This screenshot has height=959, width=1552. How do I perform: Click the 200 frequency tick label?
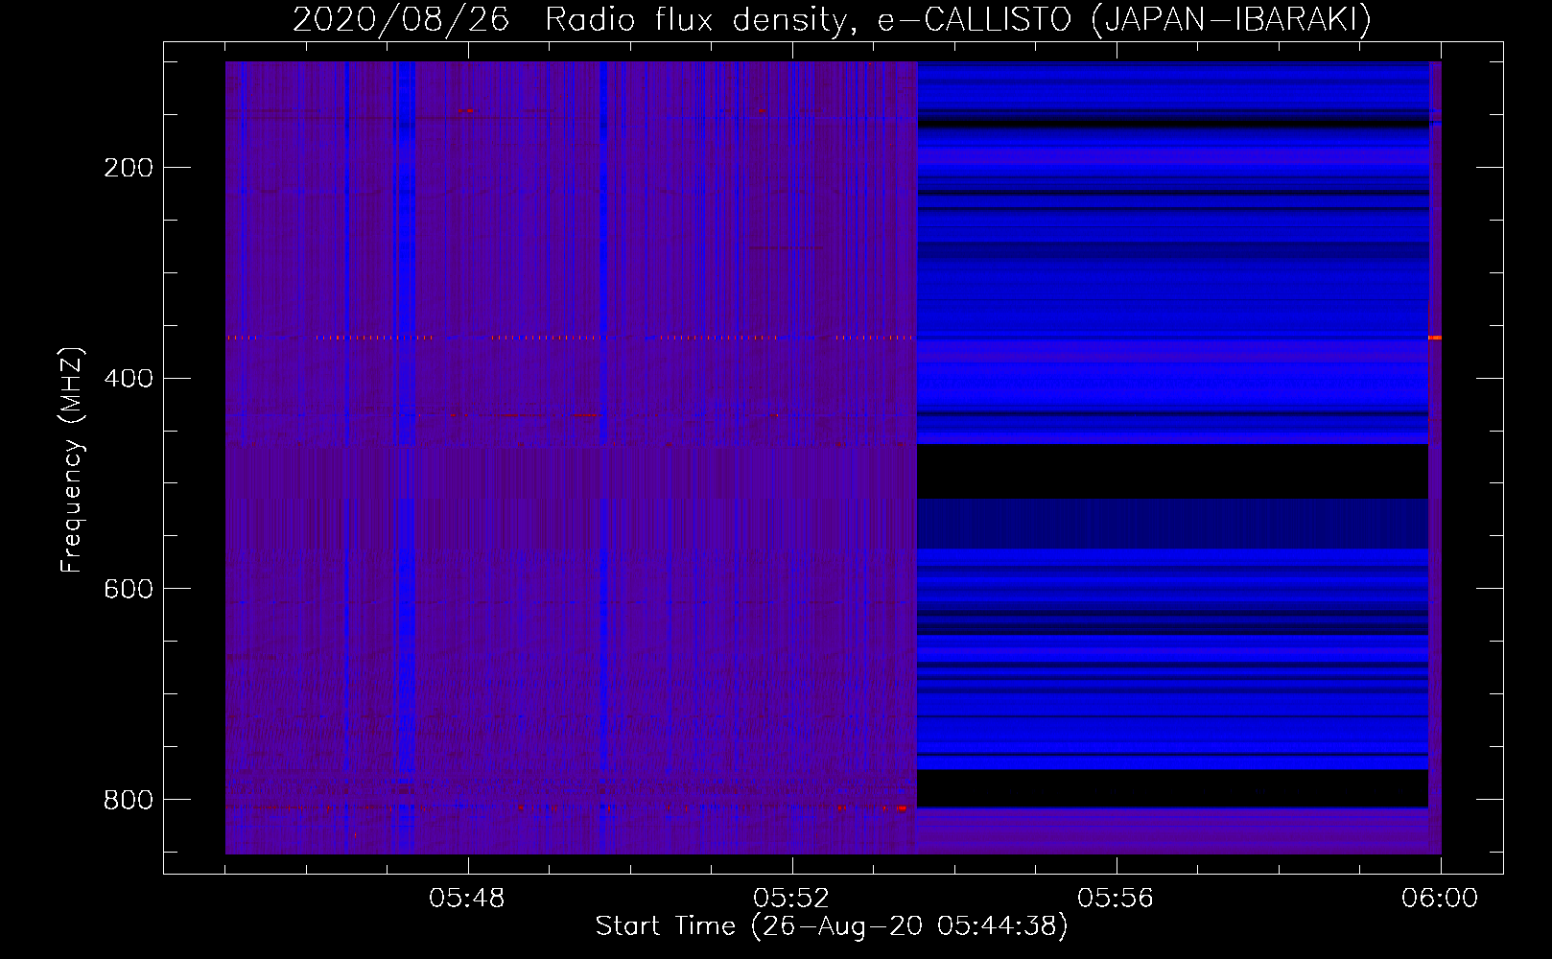click(x=129, y=168)
